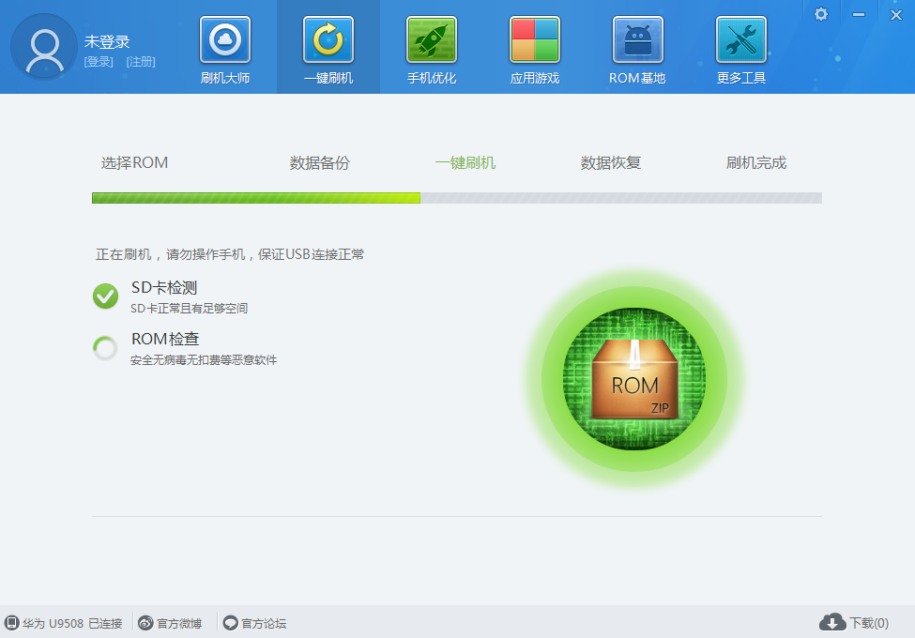Screen dimensions: 915x638
Task: Click the cloud download icon
Action: pos(832,622)
